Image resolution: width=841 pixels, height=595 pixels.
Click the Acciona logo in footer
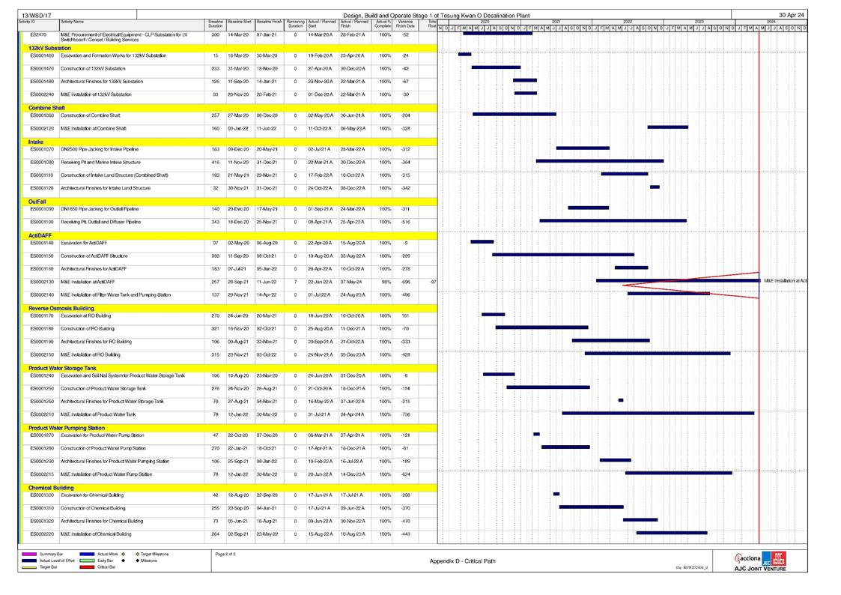tap(751, 558)
